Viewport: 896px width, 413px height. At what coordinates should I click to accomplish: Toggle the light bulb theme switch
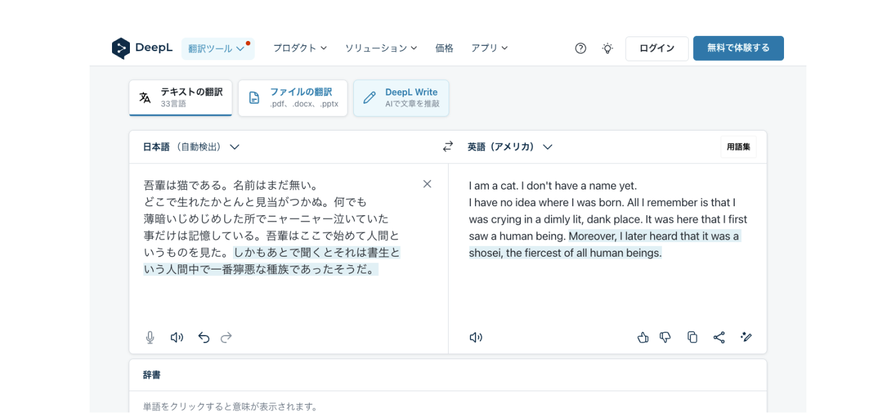pos(607,48)
